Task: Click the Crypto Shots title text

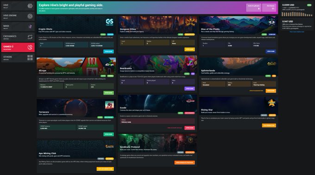Action: point(45,29)
